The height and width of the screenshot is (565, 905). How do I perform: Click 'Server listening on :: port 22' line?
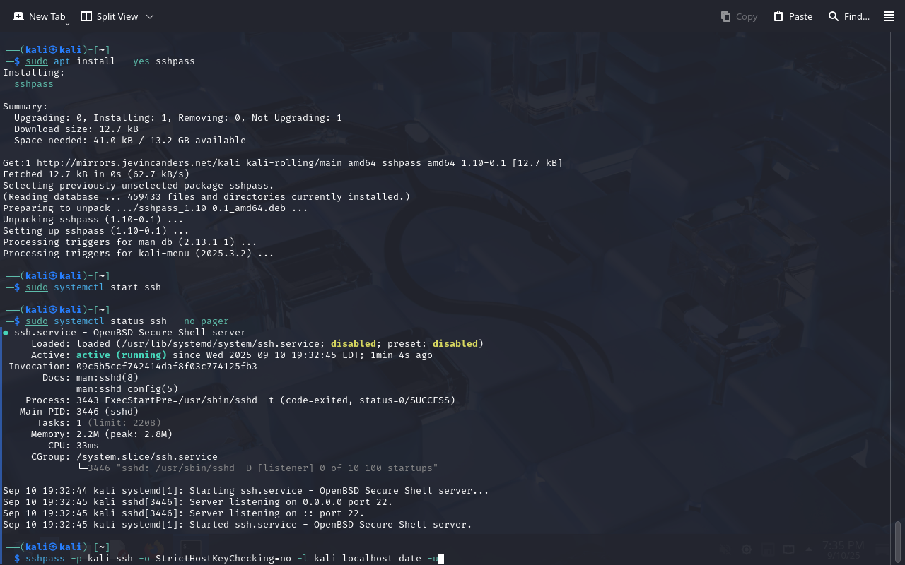pyautogui.click(x=184, y=513)
